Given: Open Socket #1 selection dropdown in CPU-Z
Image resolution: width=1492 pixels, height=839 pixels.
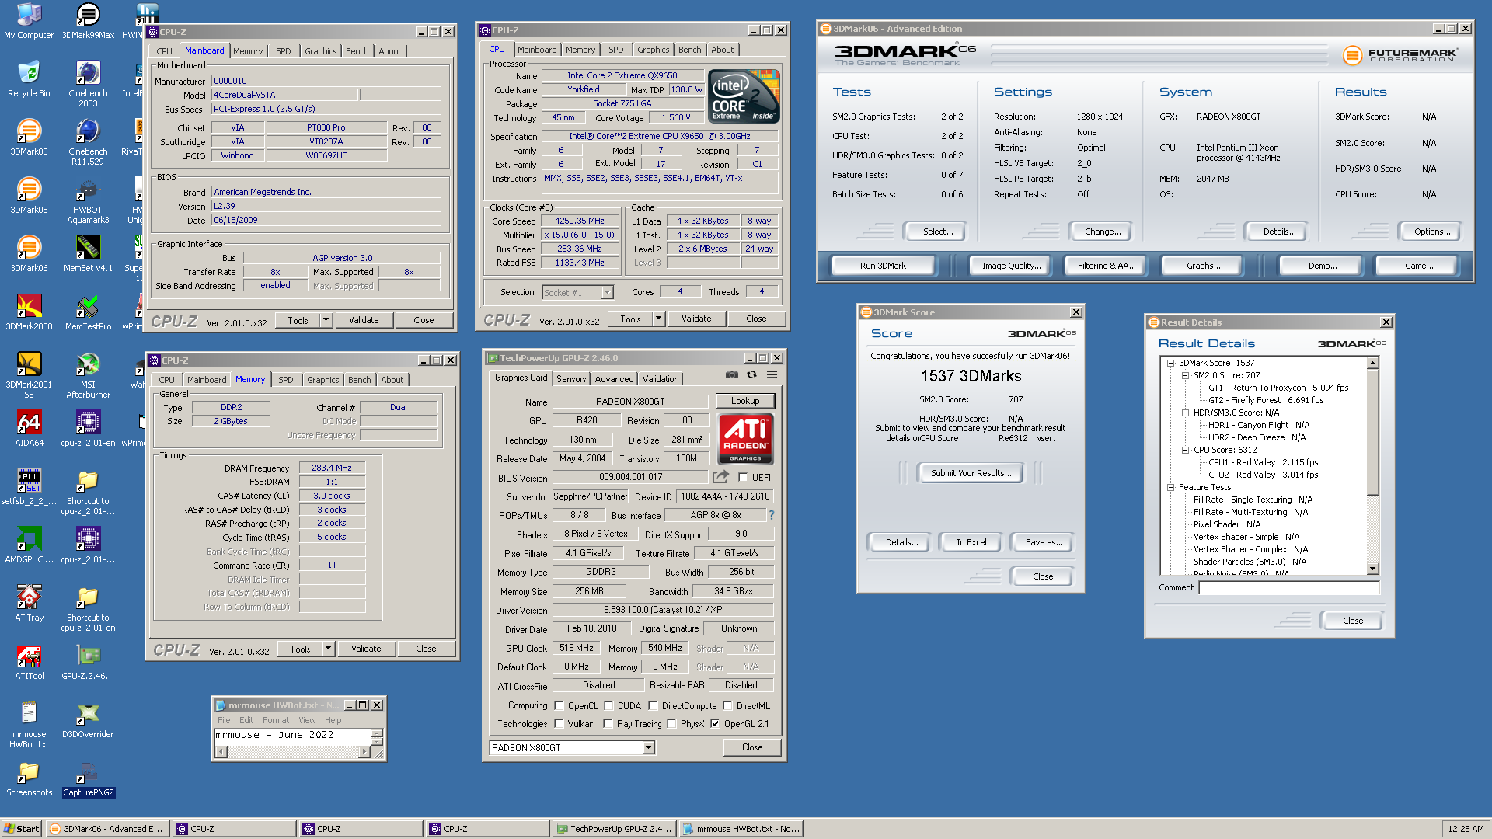Looking at the screenshot, I should tap(608, 293).
